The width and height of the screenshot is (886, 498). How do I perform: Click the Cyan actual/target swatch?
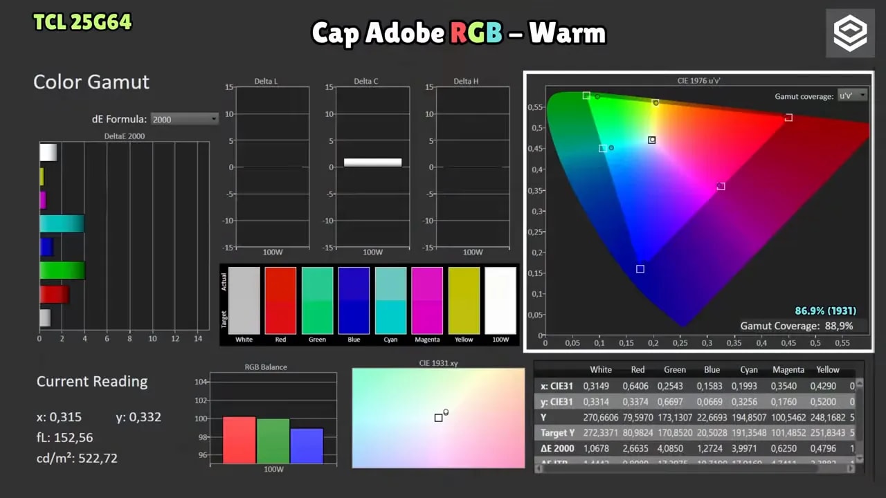(390, 301)
